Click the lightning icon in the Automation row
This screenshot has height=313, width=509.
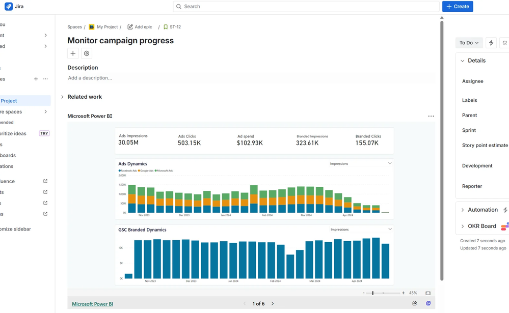click(x=505, y=210)
